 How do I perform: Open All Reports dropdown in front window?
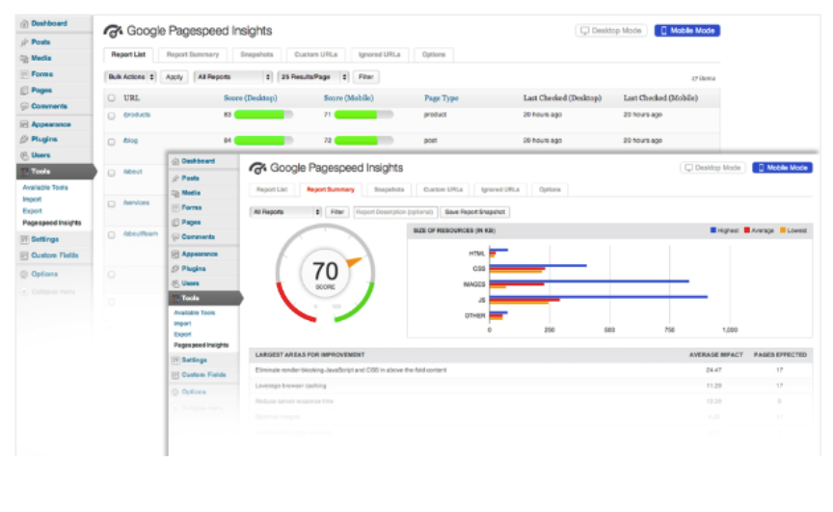pyautogui.click(x=285, y=212)
